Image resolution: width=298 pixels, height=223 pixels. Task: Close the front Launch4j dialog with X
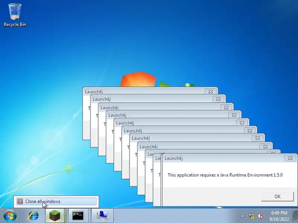pyautogui.click(x=290, y=158)
